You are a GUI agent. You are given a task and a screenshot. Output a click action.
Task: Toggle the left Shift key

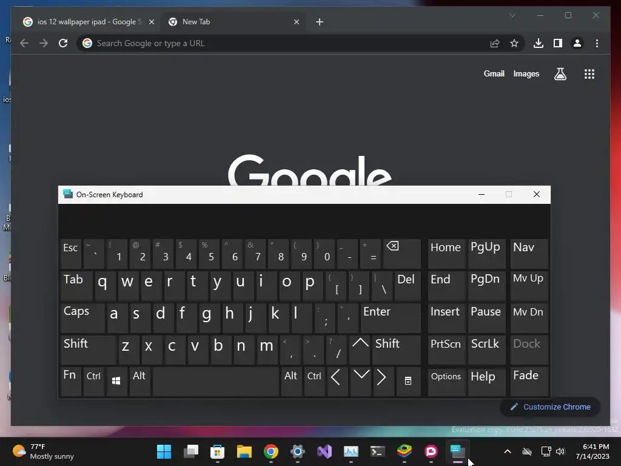click(89, 349)
